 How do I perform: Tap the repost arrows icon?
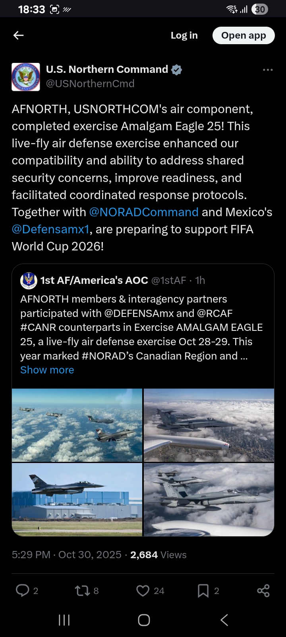83,590
